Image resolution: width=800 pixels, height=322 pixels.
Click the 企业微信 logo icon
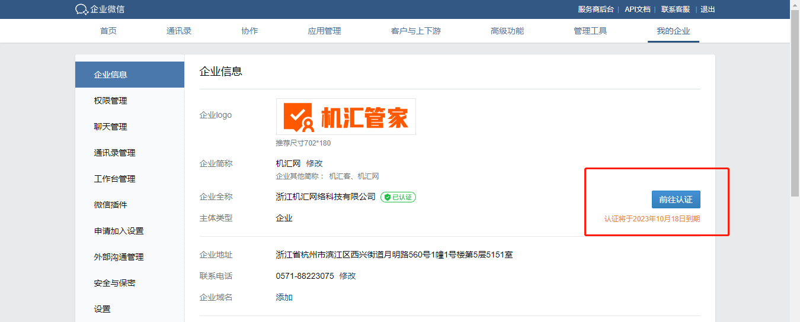[x=82, y=9]
